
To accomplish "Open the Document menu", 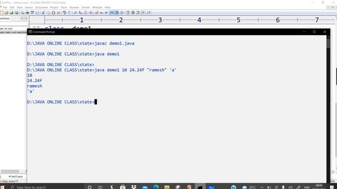I will 41,7.
